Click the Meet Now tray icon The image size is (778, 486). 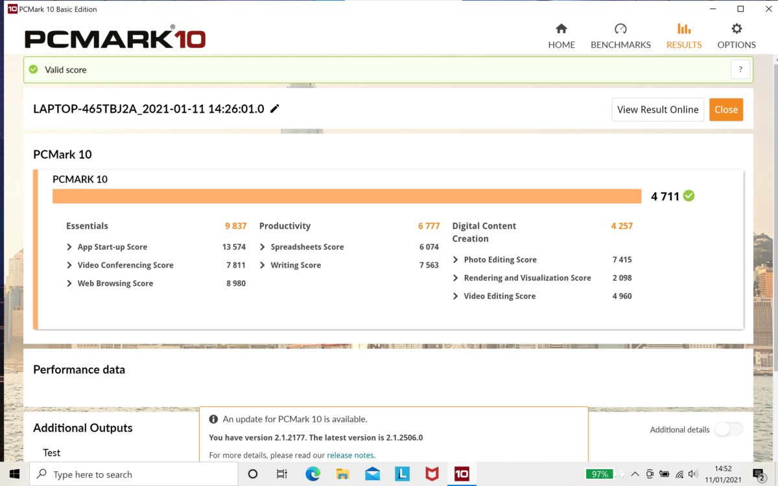649,474
